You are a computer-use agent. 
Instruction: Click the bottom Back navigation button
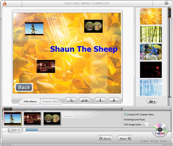coord(105,138)
